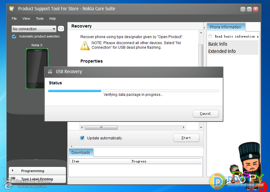Screen dimensions: 270x192
Task: Click the horizontal scrollbar right arrow
Action: tap(184, 127)
